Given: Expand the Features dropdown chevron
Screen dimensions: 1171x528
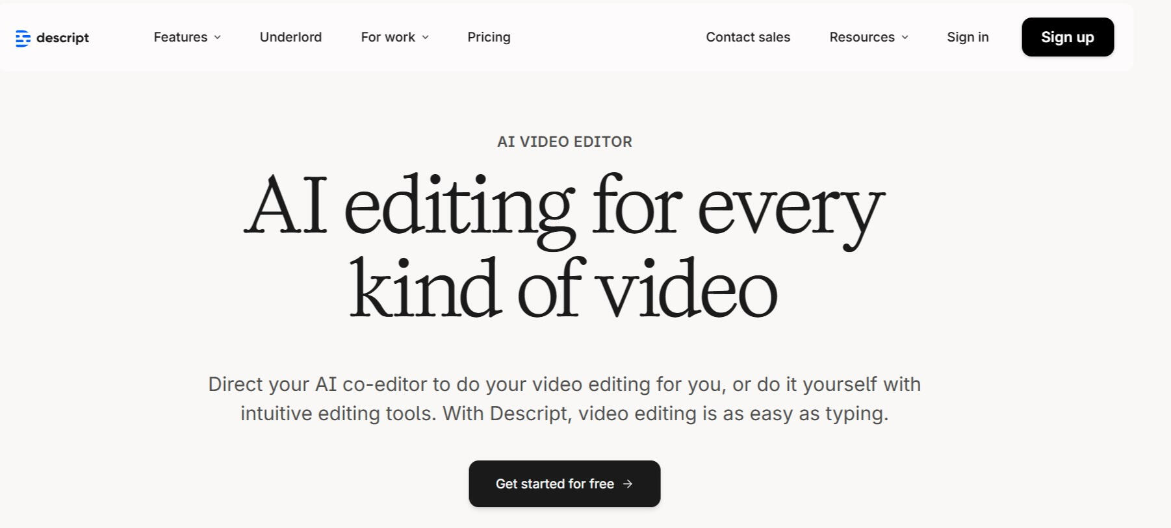Looking at the screenshot, I should click(x=218, y=38).
